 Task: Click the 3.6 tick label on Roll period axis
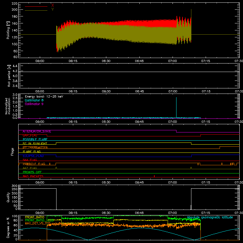coord(15,86)
